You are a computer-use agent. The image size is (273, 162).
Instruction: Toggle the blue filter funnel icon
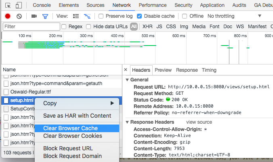(x=45, y=16)
